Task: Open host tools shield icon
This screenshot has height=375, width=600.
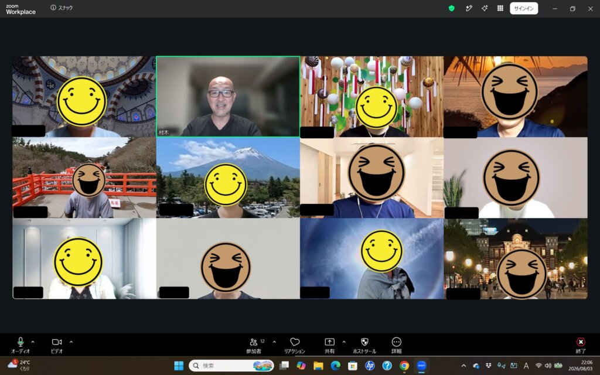Action: (x=364, y=345)
